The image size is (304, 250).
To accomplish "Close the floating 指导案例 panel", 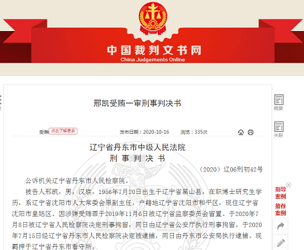I will [289, 185].
